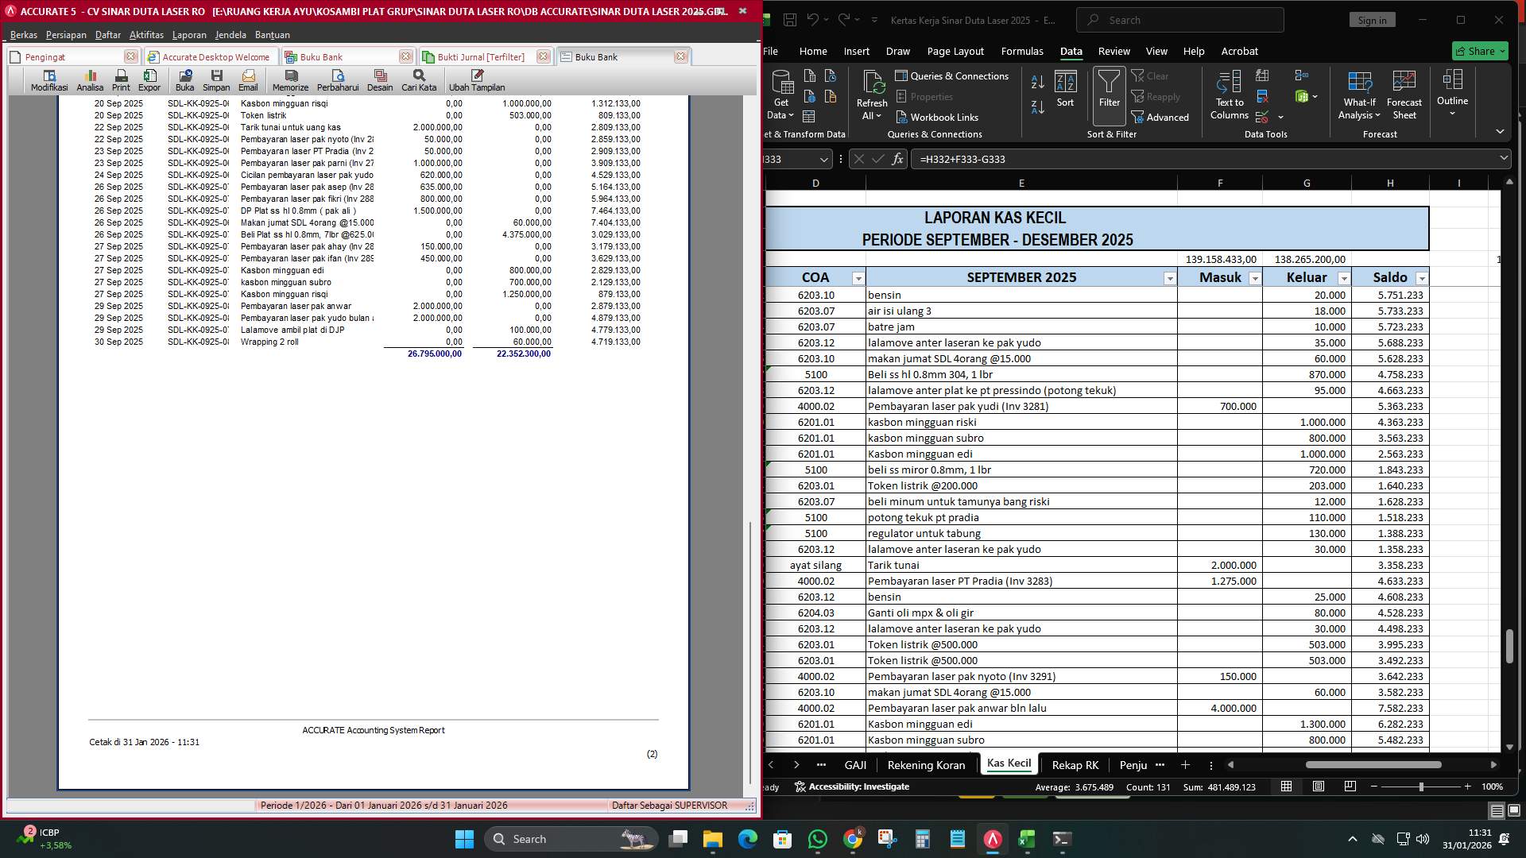Click the Memorize icon in Accurate
The width and height of the screenshot is (1526, 858).
click(x=291, y=79)
